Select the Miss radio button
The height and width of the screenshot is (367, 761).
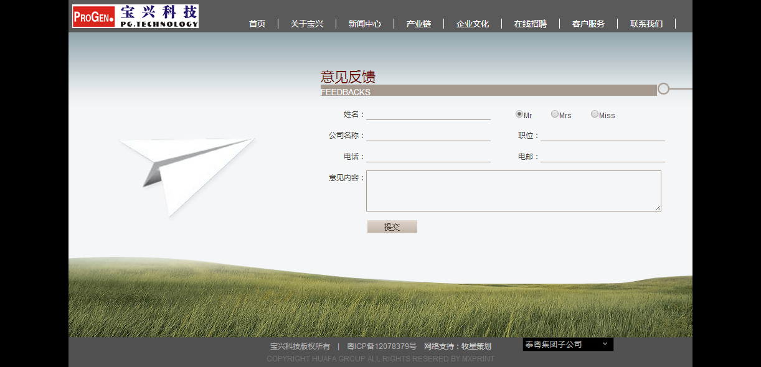(x=595, y=114)
